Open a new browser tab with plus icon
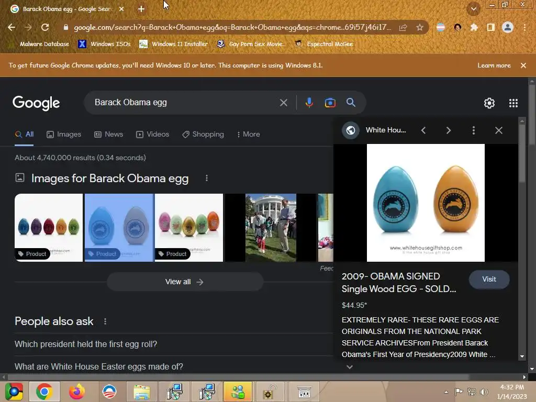Screen dimensions: 536x402 click(x=141, y=9)
